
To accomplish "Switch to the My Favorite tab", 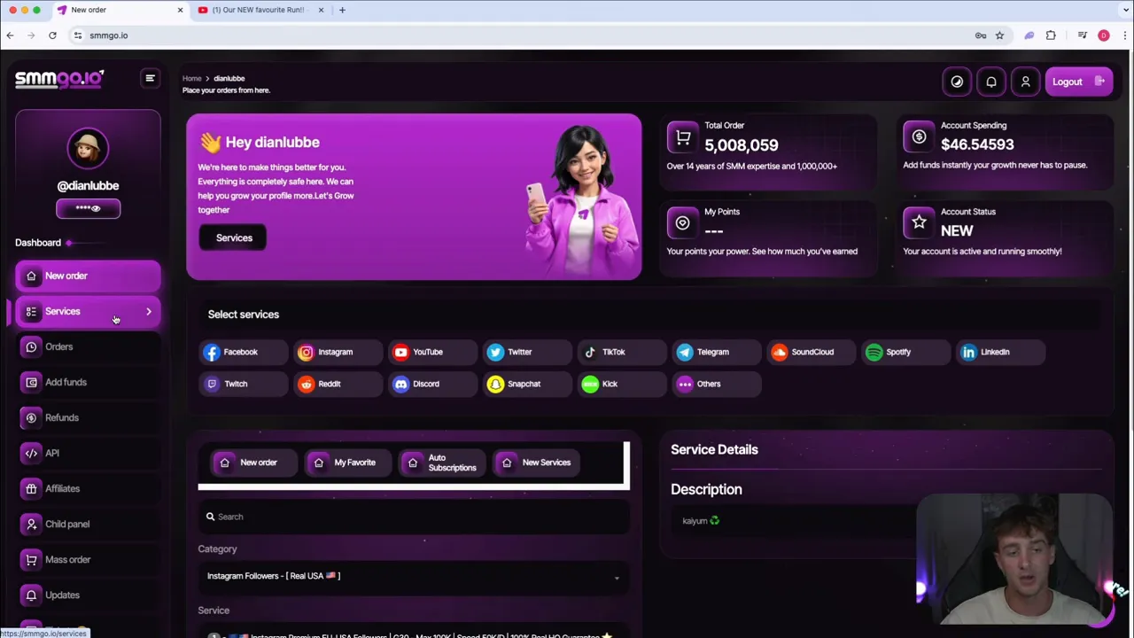I will 346,462.
